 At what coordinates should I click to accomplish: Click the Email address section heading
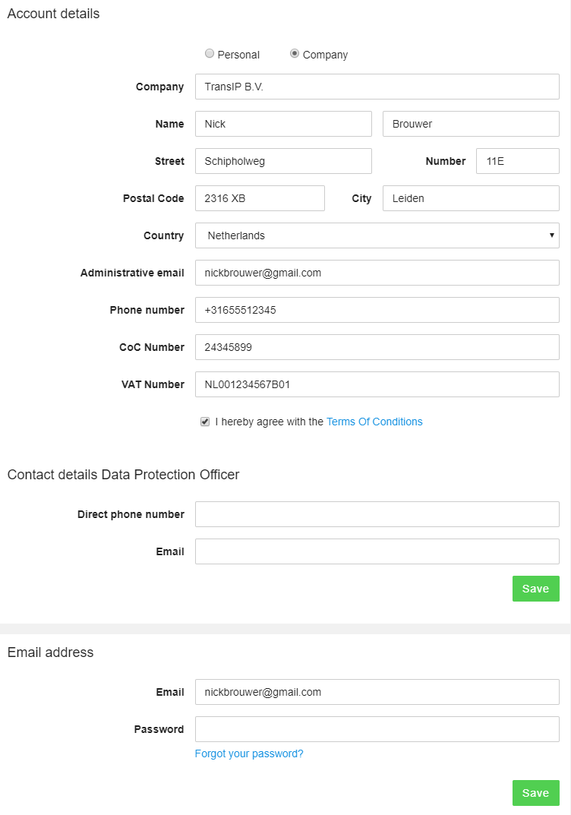[50, 652]
